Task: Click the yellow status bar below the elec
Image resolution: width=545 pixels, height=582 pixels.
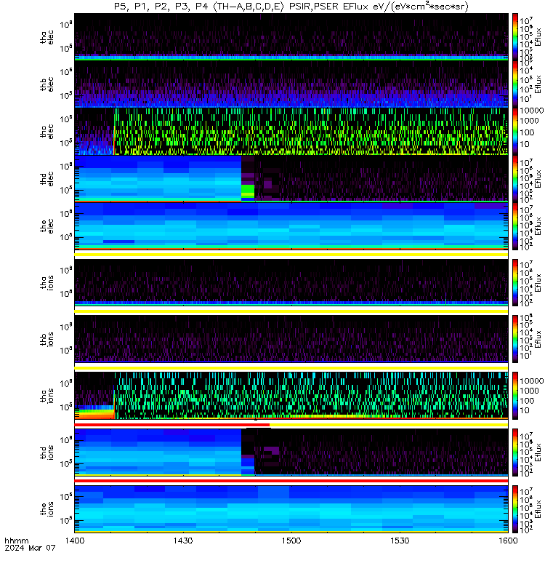Action: click(291, 255)
